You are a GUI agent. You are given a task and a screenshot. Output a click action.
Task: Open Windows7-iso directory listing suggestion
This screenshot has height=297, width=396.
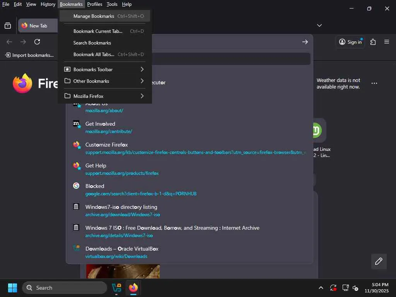point(189,211)
